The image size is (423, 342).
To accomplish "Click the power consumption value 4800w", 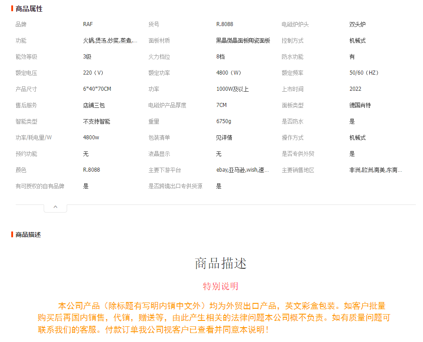I will (x=91, y=138).
